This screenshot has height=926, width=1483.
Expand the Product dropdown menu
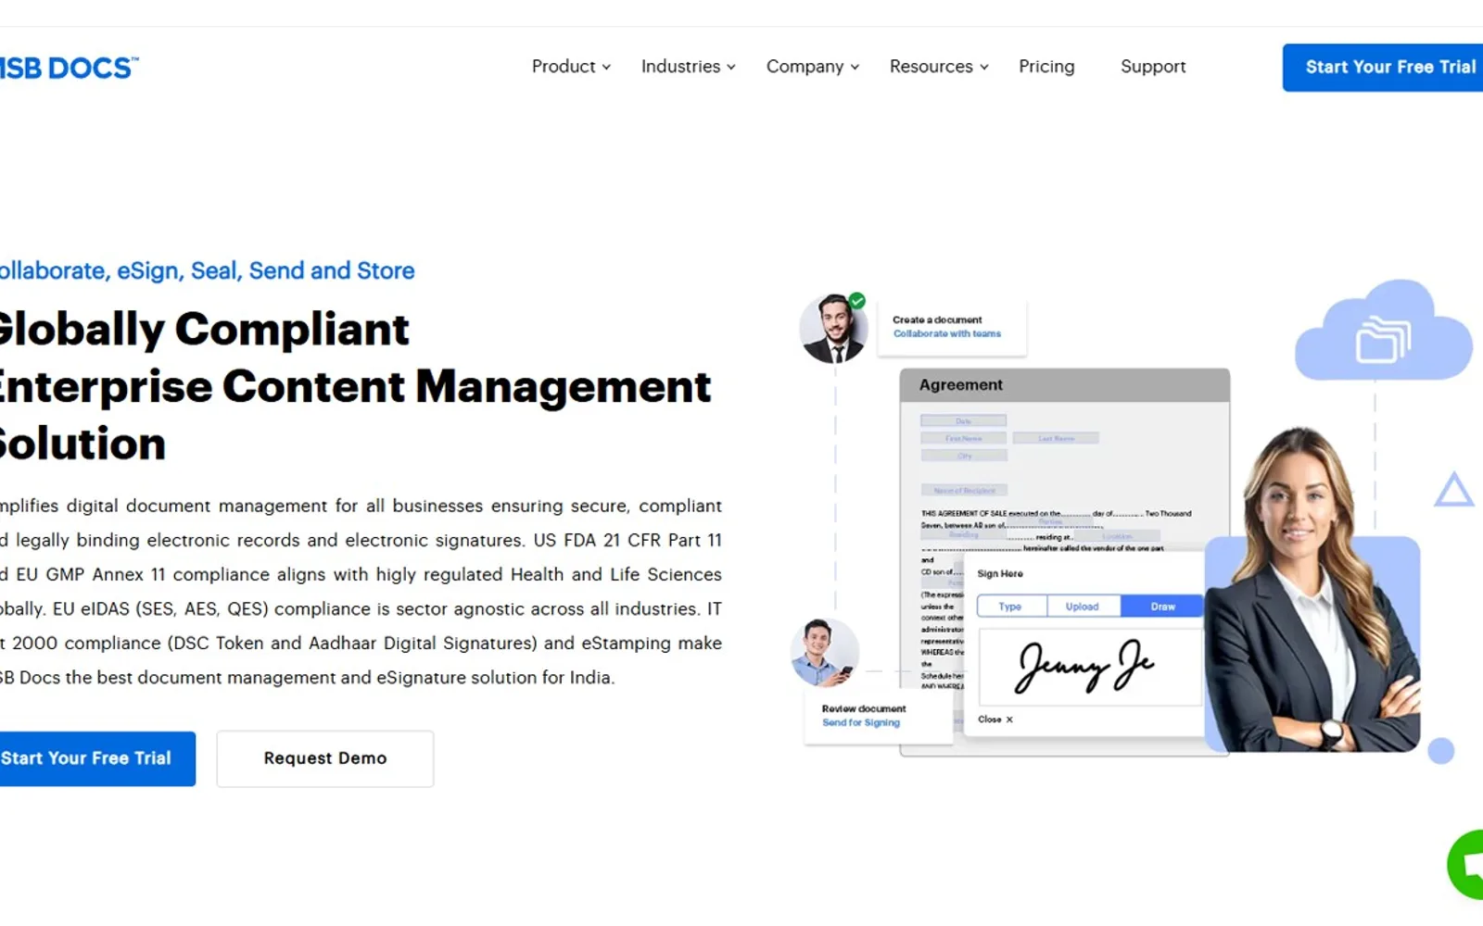pyautogui.click(x=571, y=67)
